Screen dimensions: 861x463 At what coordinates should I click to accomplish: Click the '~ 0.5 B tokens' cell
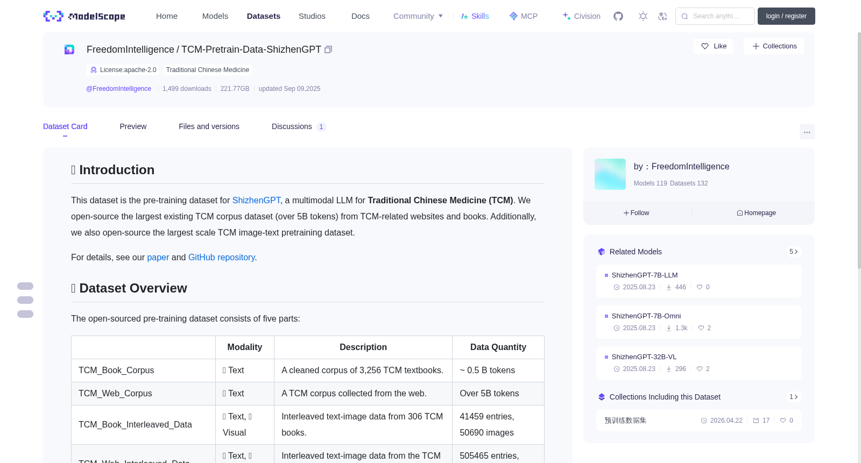tap(498, 371)
